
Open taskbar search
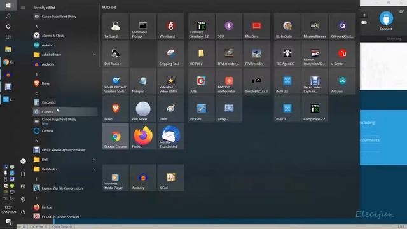click(8, 16)
